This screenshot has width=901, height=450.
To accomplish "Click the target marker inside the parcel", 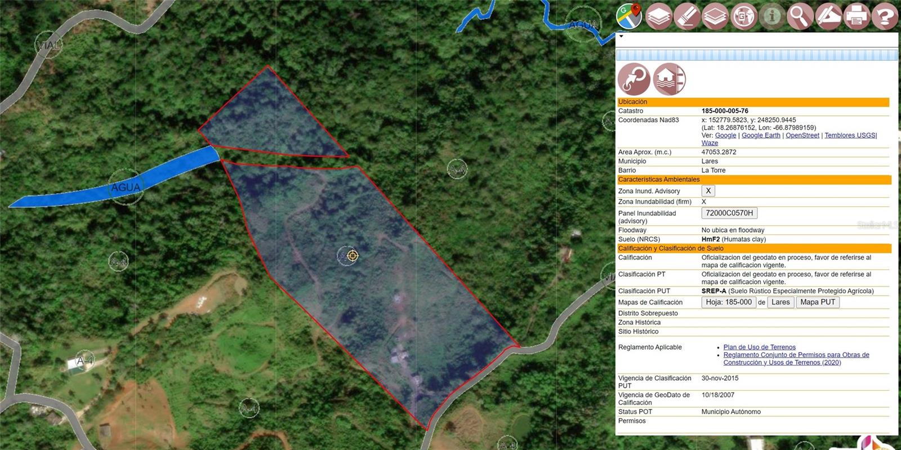I will tap(353, 256).
